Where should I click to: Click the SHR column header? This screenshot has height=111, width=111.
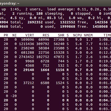(61, 35)
